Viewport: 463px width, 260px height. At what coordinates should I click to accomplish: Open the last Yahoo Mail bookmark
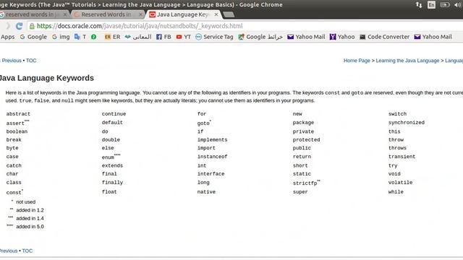click(x=433, y=37)
